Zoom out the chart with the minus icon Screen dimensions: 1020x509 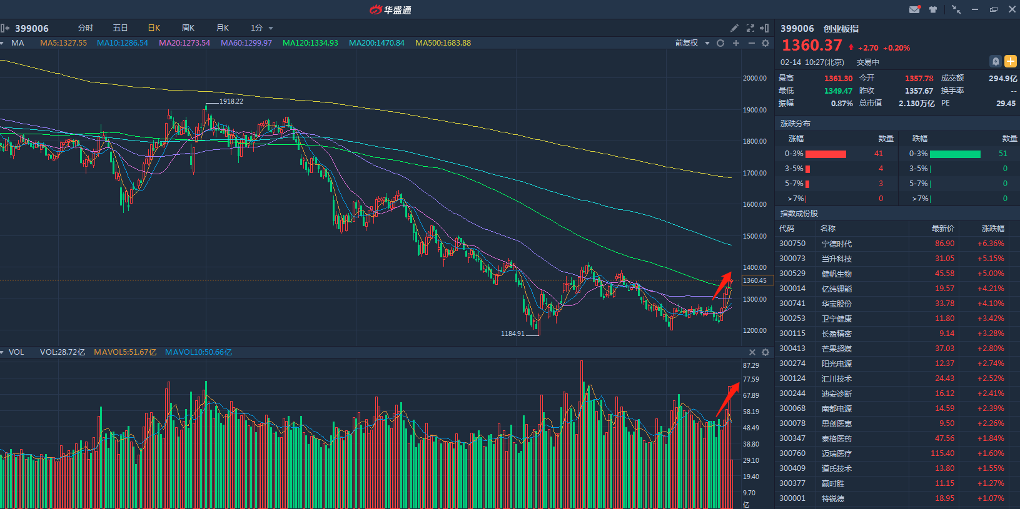pos(751,43)
